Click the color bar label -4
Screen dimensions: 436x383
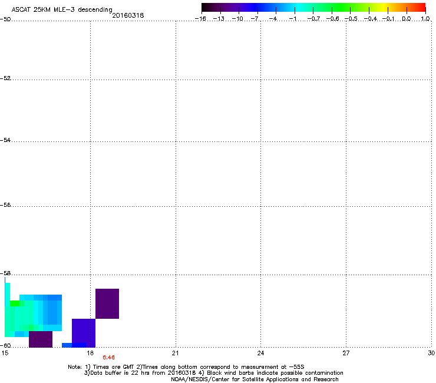[x=273, y=19]
